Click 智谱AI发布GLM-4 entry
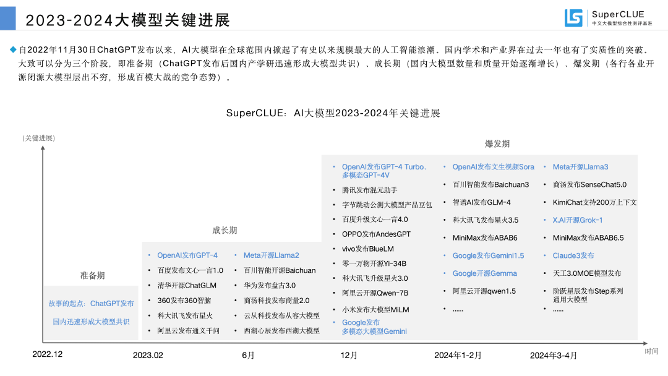The height and width of the screenshot is (376, 668). click(481, 203)
